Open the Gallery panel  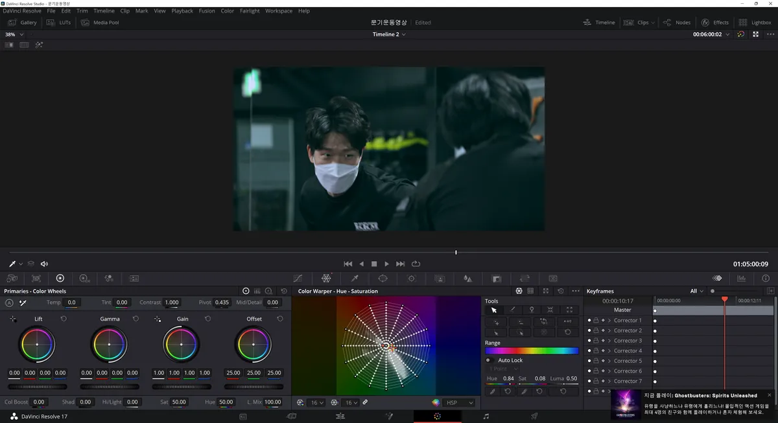(x=22, y=23)
